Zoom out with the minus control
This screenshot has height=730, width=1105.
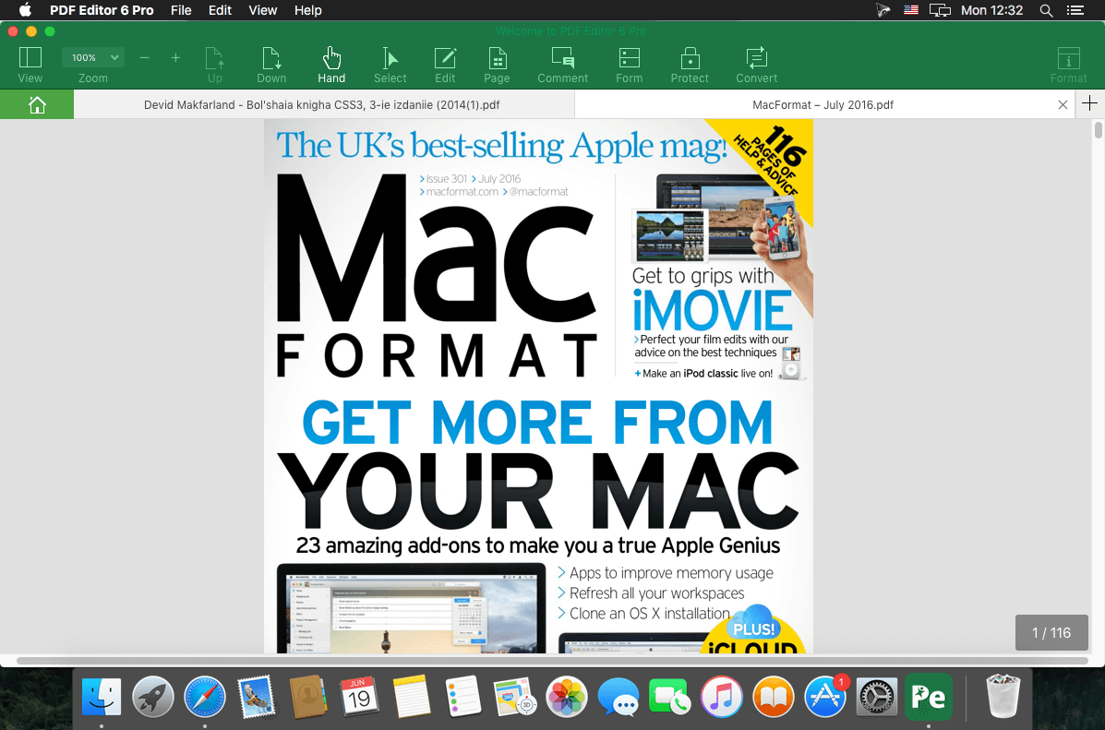pos(144,56)
